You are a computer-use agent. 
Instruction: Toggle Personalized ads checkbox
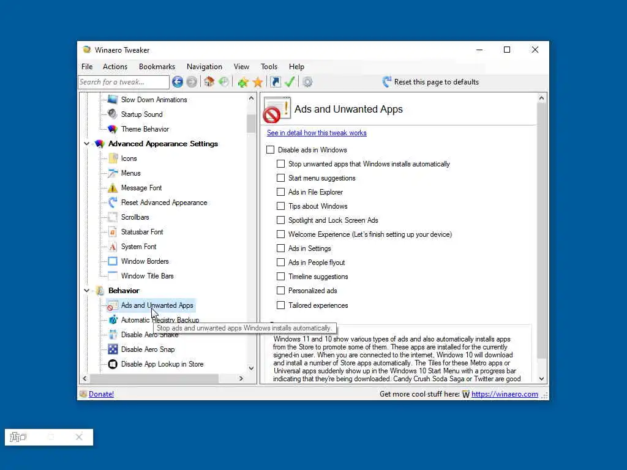click(x=280, y=291)
